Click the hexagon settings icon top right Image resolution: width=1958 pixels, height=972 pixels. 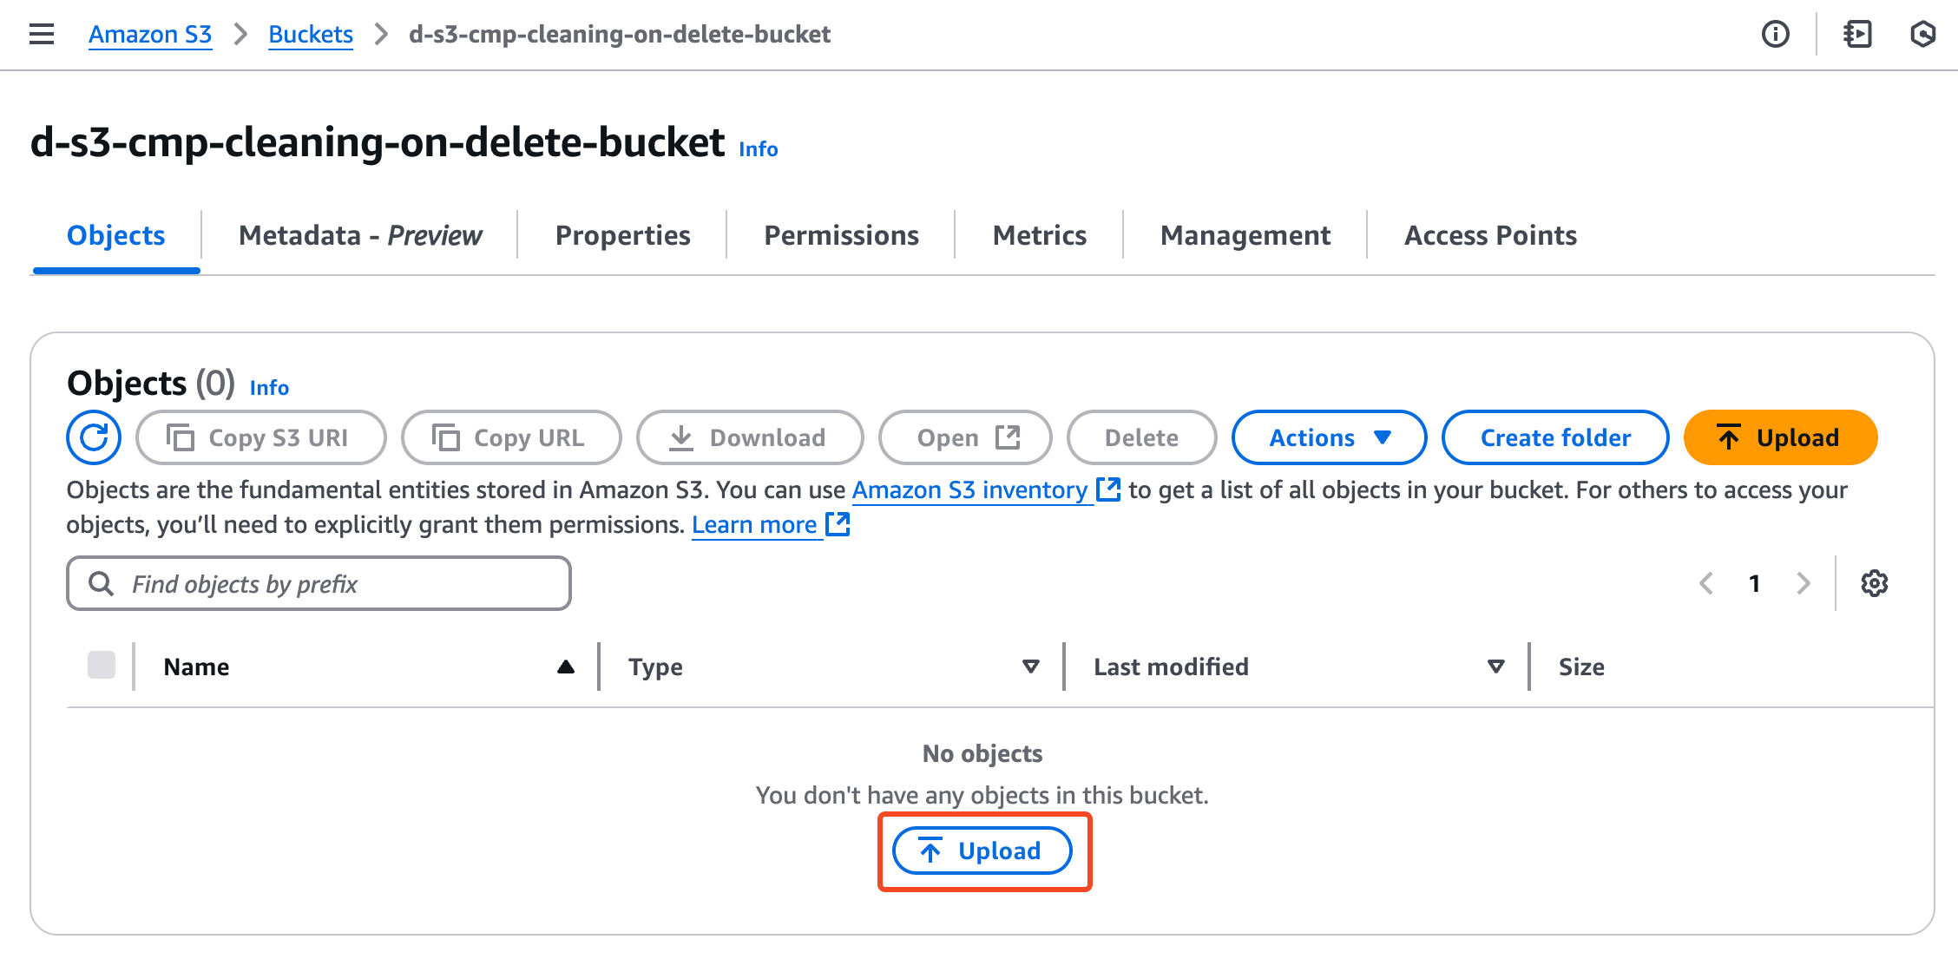coord(1922,34)
